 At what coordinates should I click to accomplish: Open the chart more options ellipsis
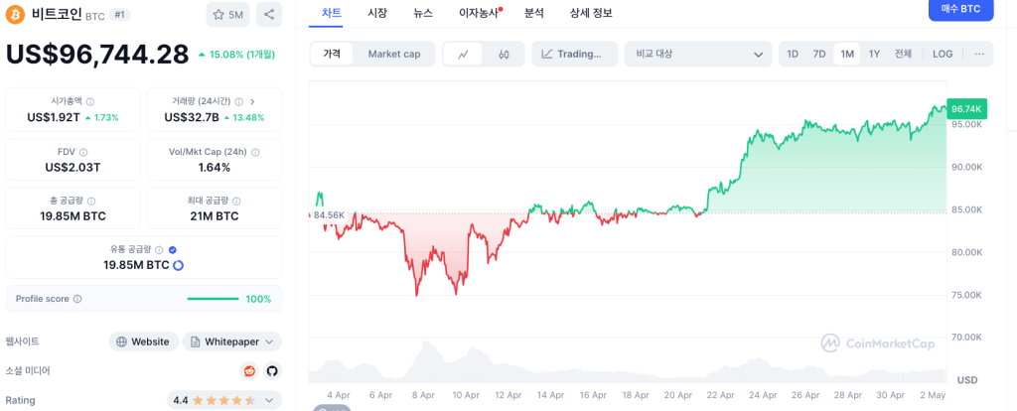click(978, 54)
